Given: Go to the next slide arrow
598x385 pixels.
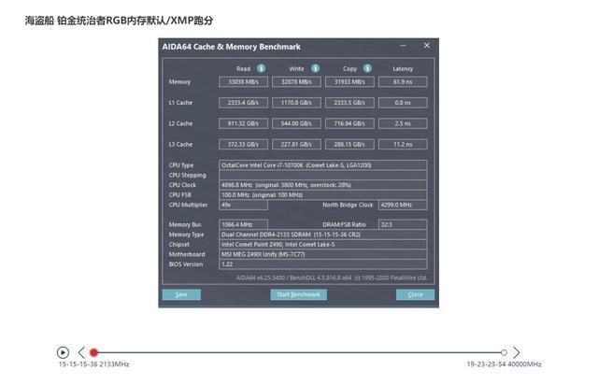Looking at the screenshot, I should pos(516,352).
